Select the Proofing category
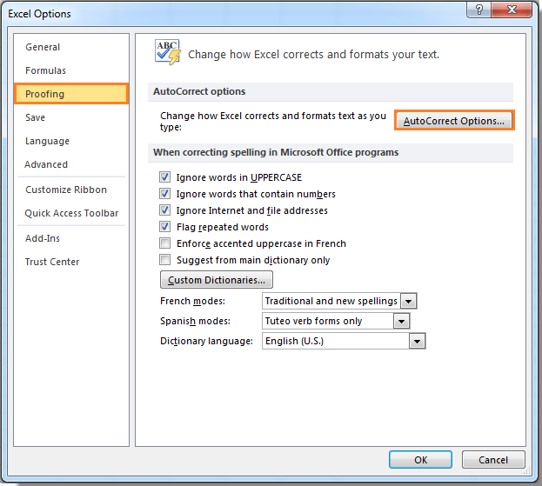 point(71,94)
